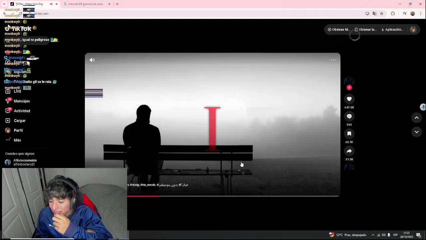
Task: Click the video player on the bench scene
Action: [212, 125]
